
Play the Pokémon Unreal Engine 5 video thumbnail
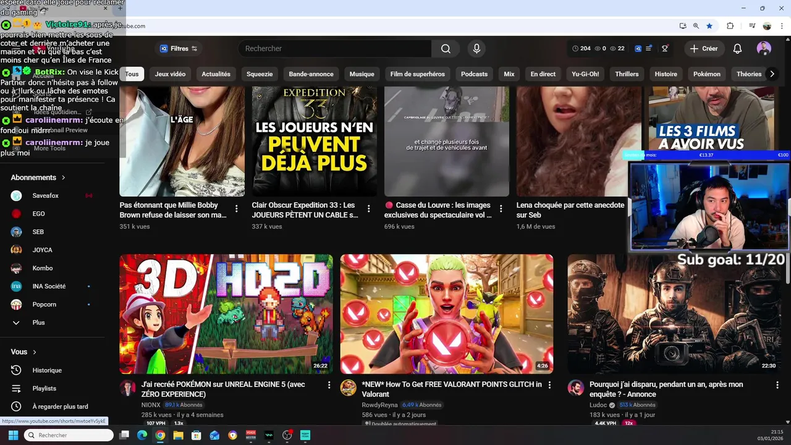click(x=226, y=314)
